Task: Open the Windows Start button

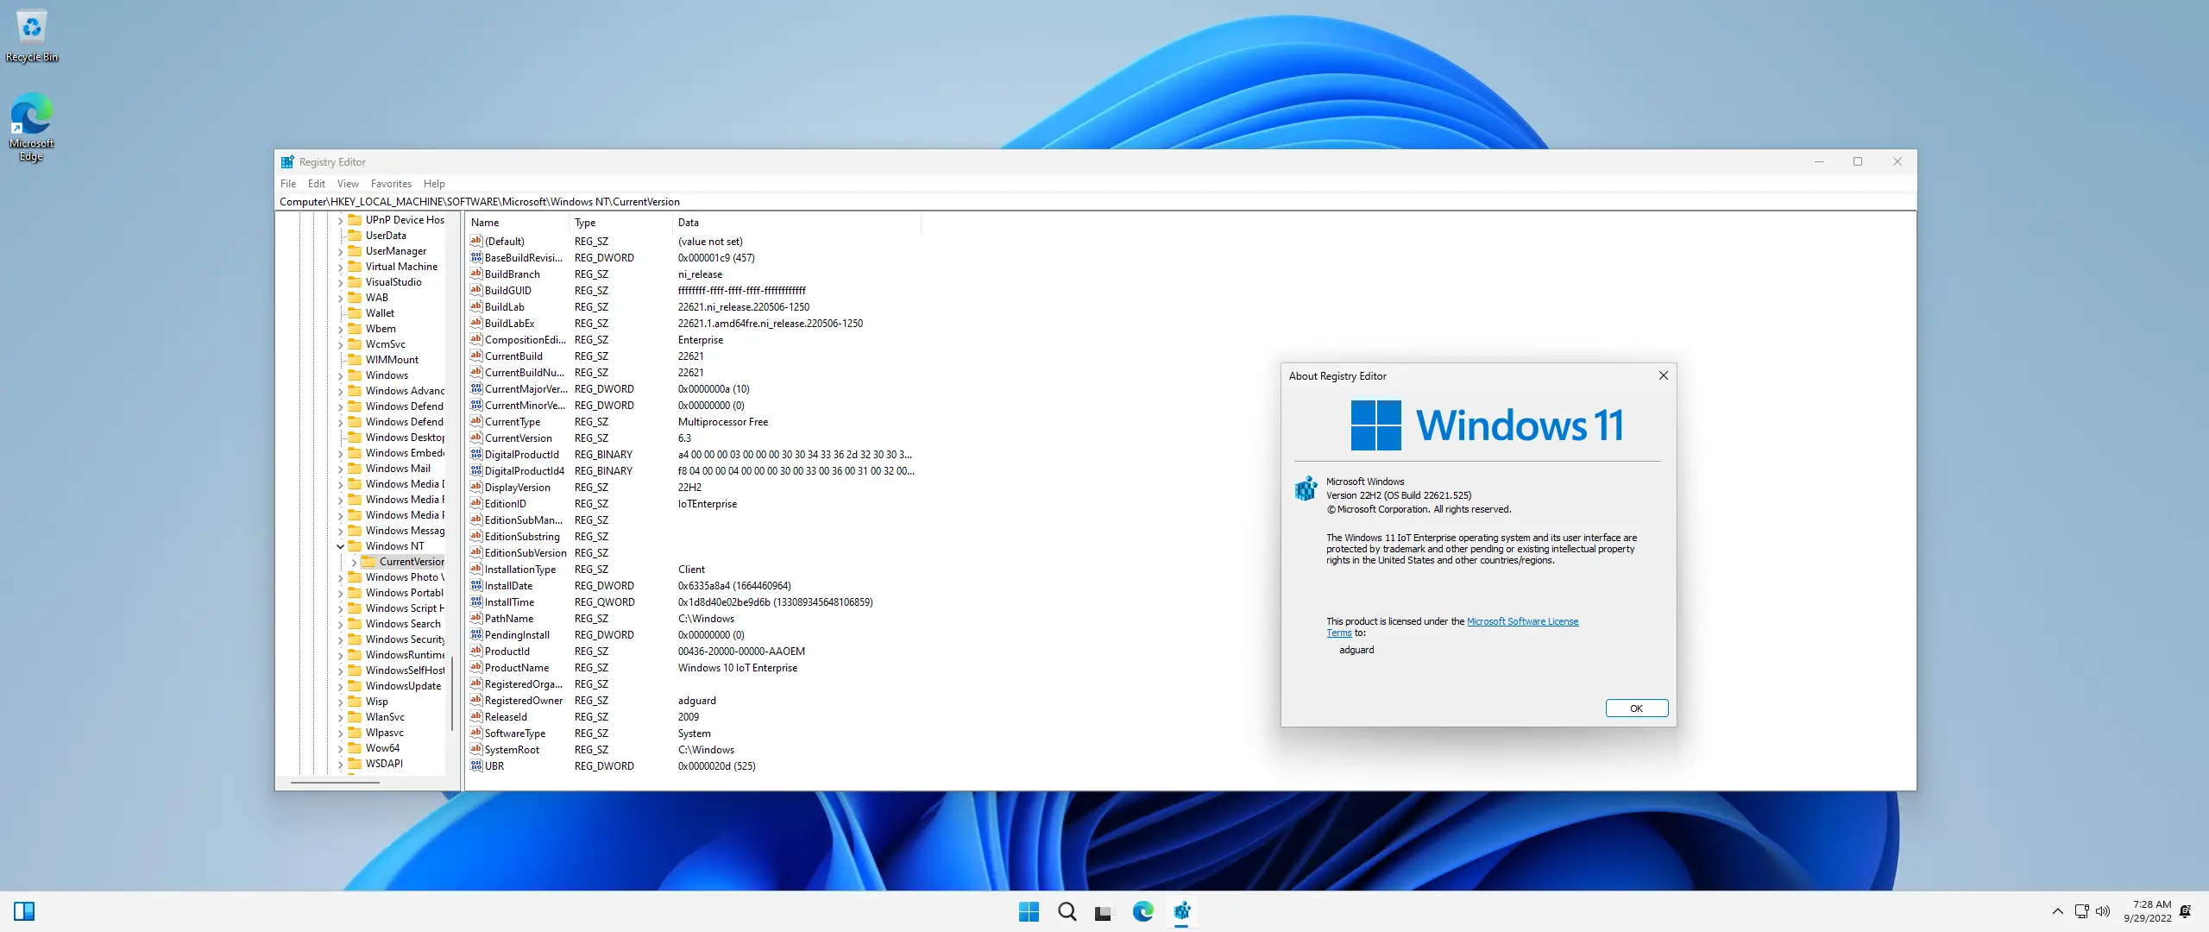Action: tap(1029, 911)
